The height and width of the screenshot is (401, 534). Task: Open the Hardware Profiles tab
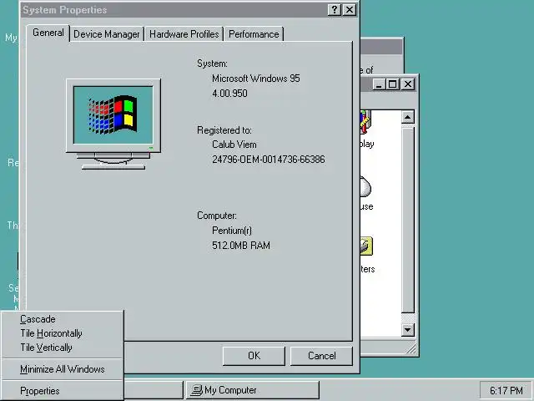[184, 34]
